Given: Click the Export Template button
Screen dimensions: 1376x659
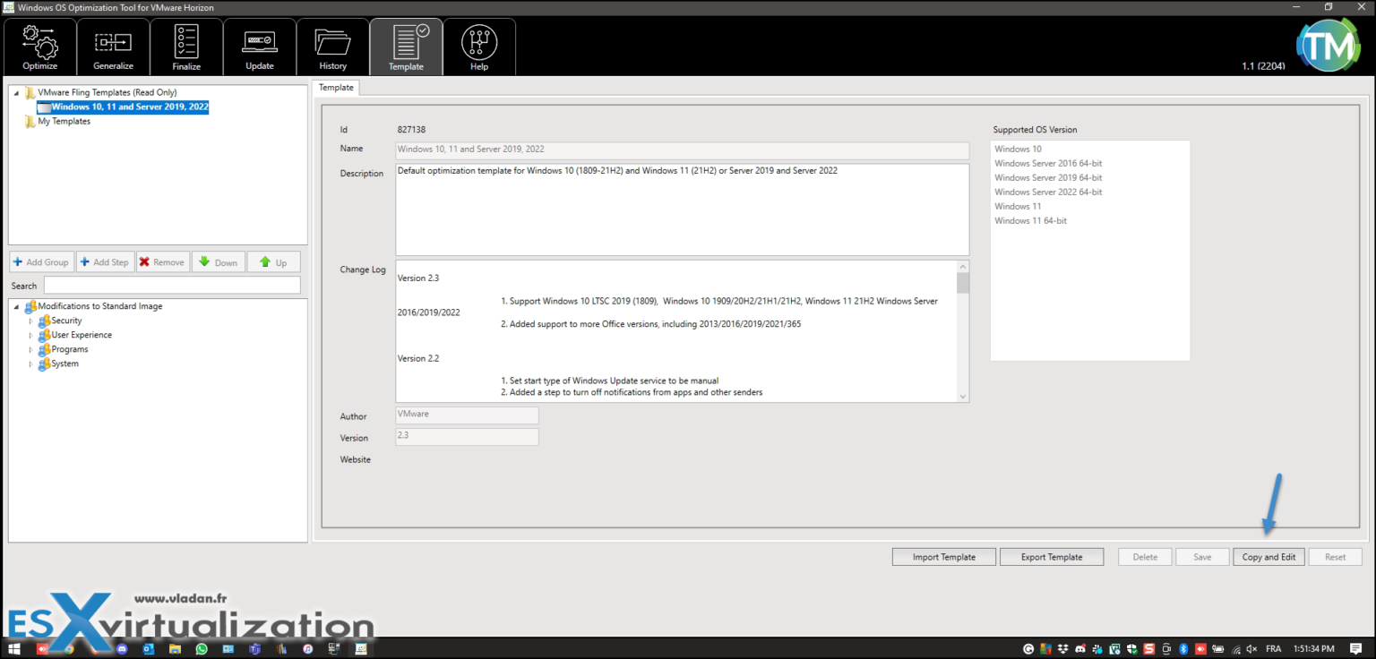Looking at the screenshot, I should click(x=1052, y=556).
